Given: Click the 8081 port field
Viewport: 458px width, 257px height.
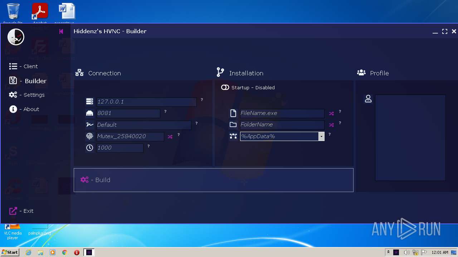Looking at the screenshot, I should pyautogui.click(x=128, y=113).
